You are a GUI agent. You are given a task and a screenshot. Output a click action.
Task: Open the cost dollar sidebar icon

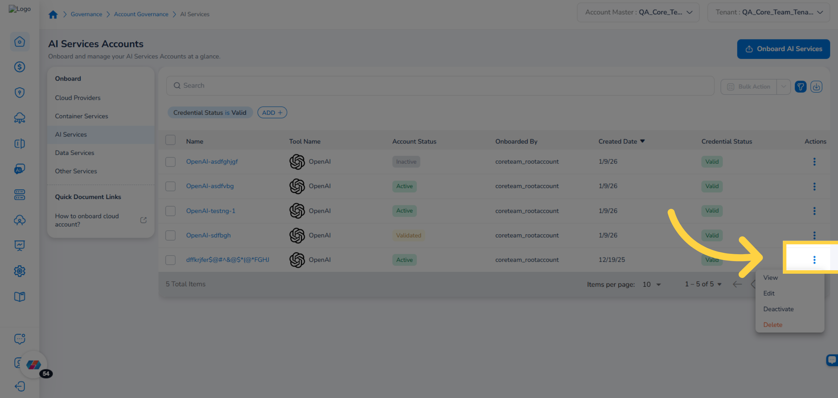[x=20, y=67]
